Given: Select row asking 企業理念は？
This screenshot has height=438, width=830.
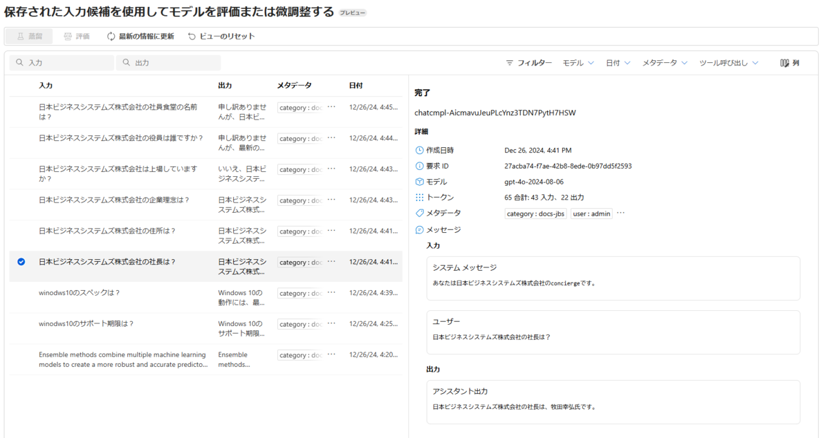Looking at the screenshot, I should 205,205.
